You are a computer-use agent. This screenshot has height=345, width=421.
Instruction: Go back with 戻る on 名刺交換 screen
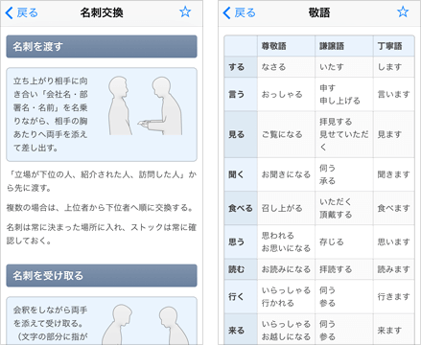[22, 12]
